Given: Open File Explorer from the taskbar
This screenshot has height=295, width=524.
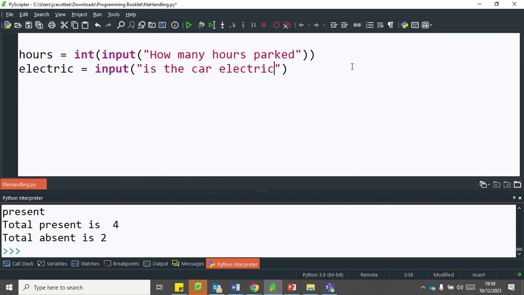Looking at the screenshot, I should coord(311,288).
